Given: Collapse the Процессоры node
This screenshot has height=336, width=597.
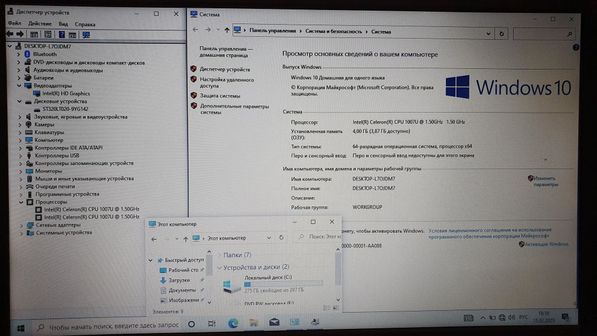Looking at the screenshot, I should point(21,202).
